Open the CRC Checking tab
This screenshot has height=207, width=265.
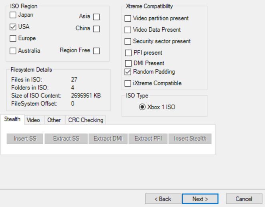click(86, 120)
